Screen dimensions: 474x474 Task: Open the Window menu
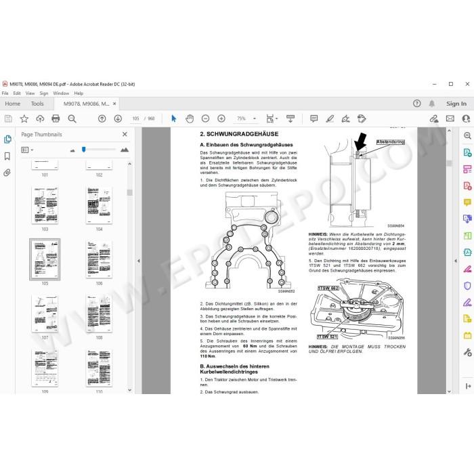[x=61, y=93]
